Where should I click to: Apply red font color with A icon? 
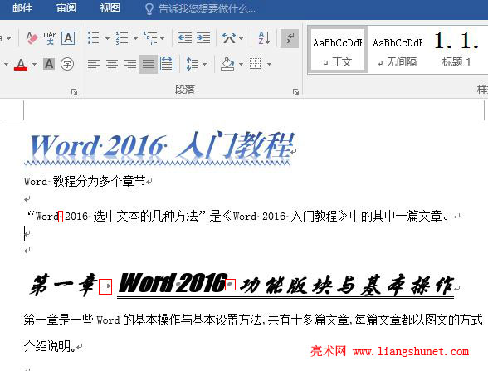(x=21, y=64)
